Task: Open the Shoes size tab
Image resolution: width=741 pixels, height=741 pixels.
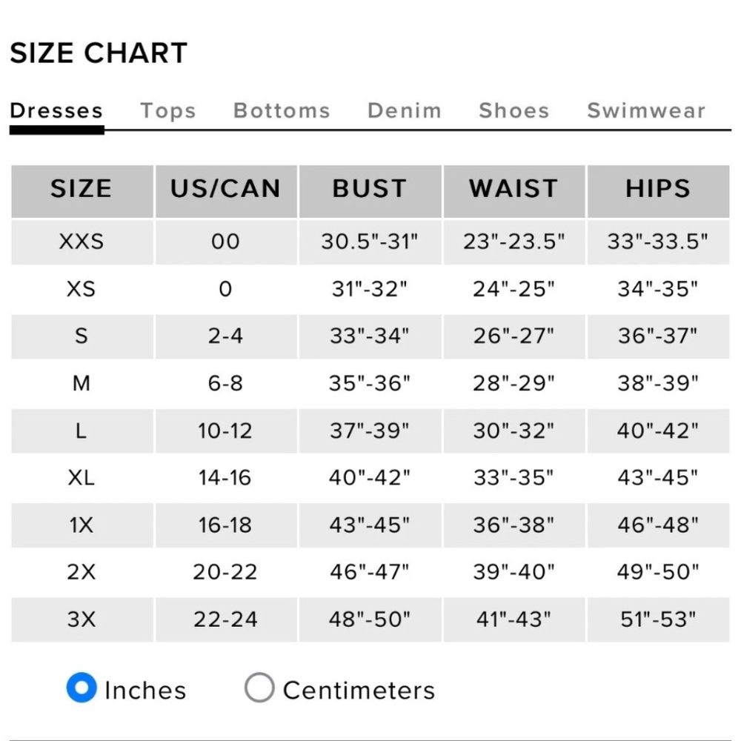Action: (514, 110)
